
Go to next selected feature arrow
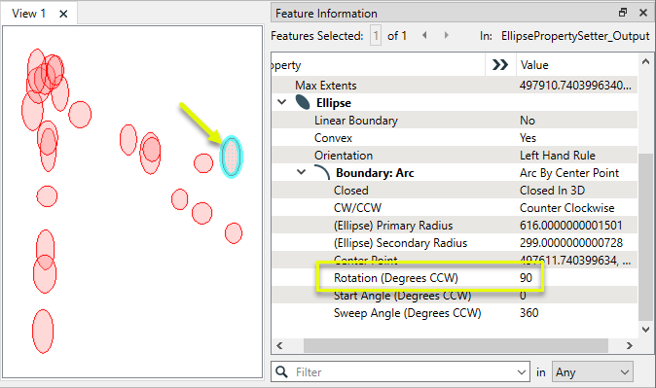coord(447,35)
